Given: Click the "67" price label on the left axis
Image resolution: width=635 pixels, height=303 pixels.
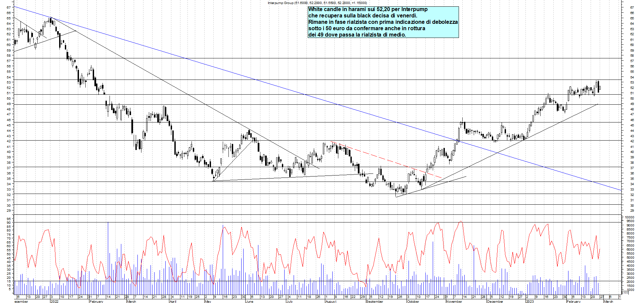Looking at the screenshot, I should point(8,7).
